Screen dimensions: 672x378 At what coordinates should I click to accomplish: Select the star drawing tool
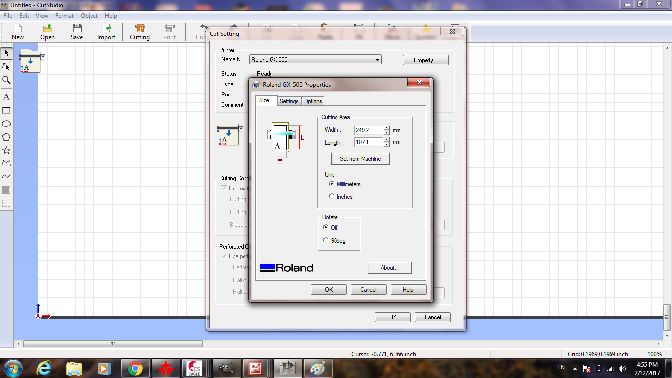[6, 150]
